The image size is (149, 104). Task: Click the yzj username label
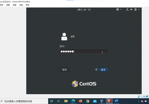(73, 36)
